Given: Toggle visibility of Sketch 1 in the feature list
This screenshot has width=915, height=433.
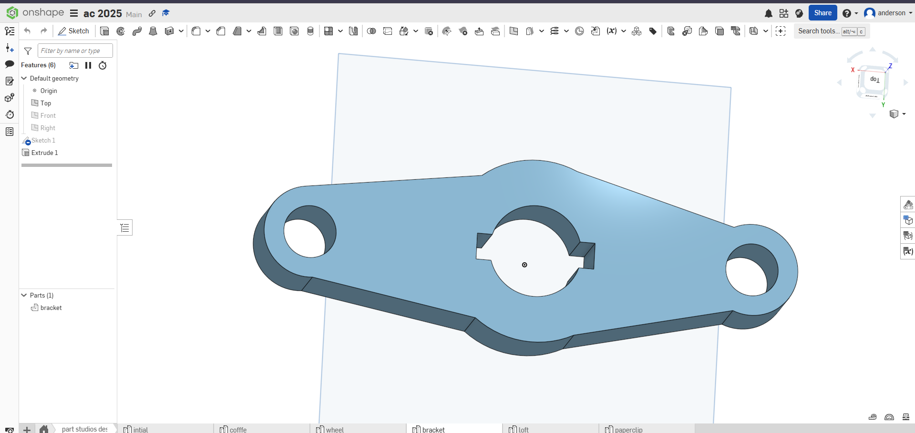Looking at the screenshot, I should (x=27, y=141).
